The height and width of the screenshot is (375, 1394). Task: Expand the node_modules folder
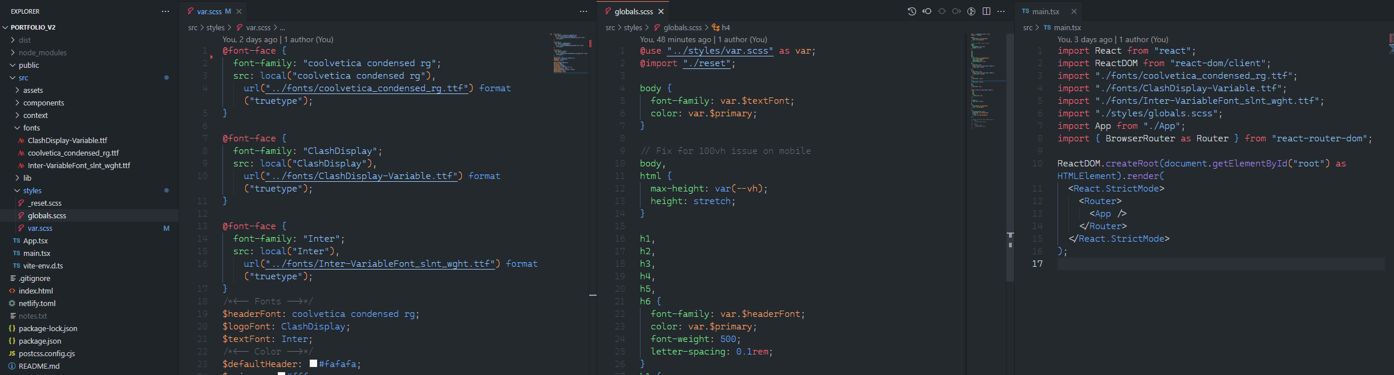point(42,52)
